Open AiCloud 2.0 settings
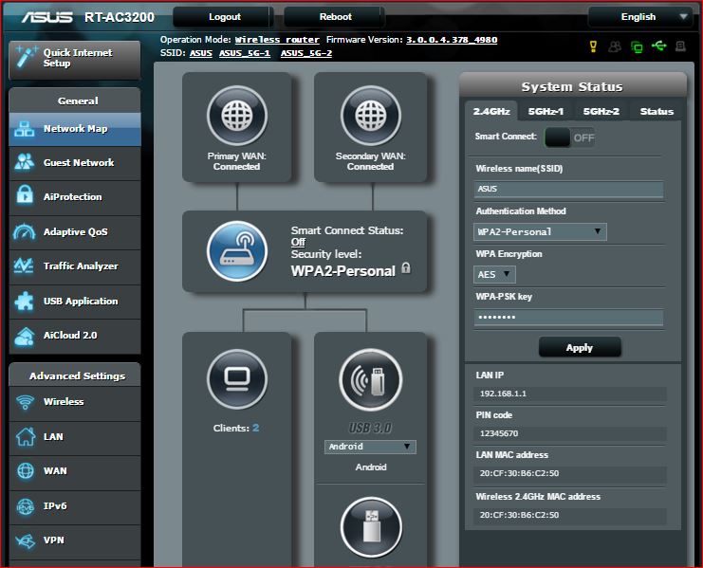The image size is (703, 568). click(x=74, y=336)
